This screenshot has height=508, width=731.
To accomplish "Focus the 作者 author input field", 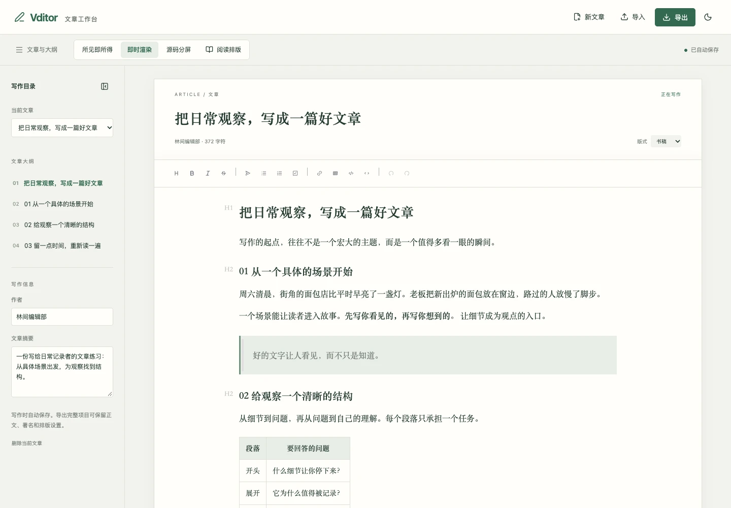I will click(62, 317).
